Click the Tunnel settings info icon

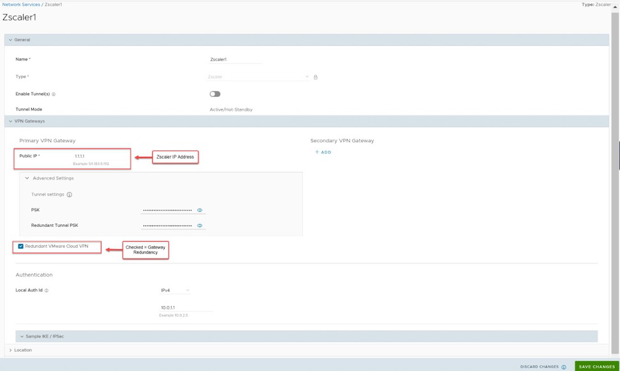pyautogui.click(x=70, y=194)
